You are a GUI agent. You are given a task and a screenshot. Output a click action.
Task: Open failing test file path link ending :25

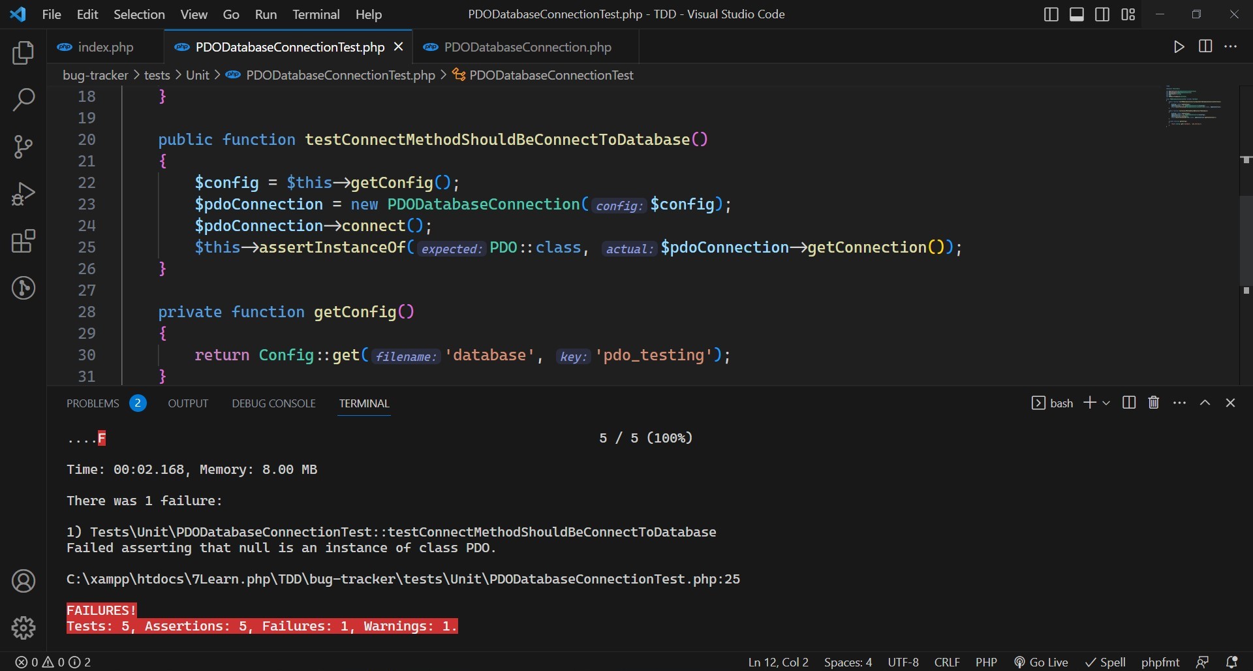pos(403,579)
